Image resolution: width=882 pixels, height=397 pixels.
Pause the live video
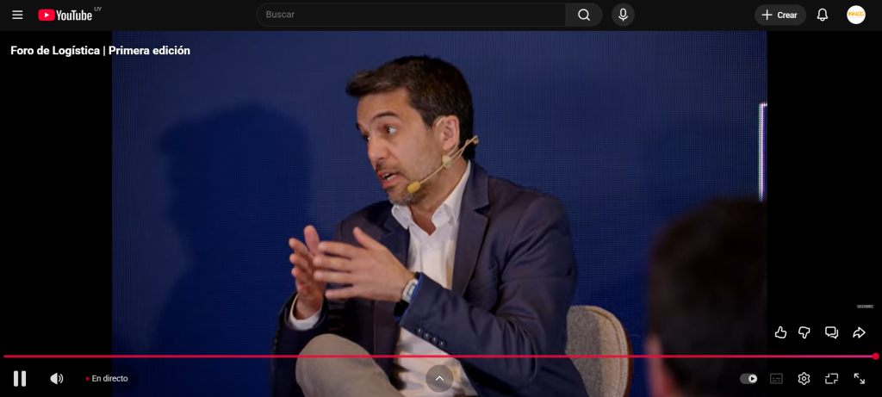[20, 378]
